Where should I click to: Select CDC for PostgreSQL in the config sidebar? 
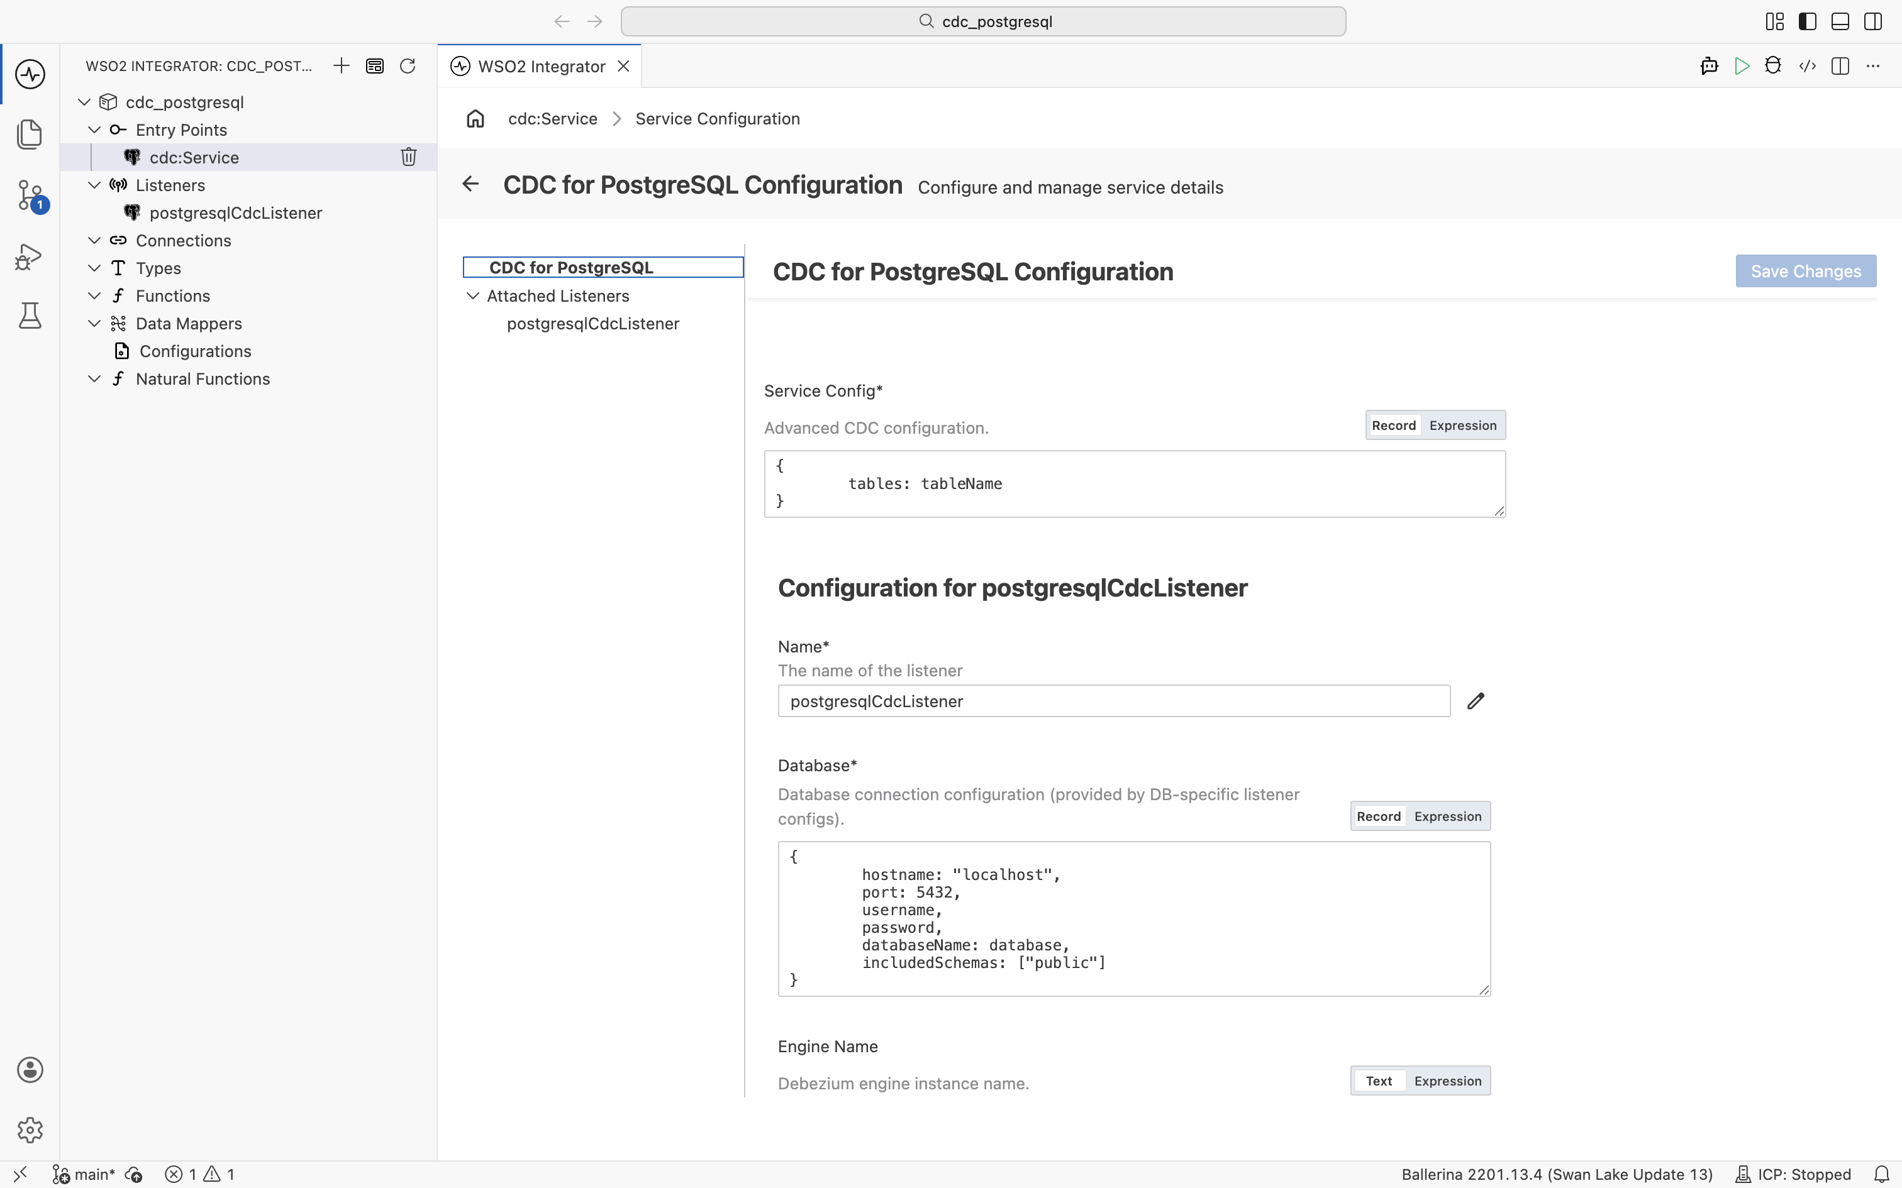[603, 267]
